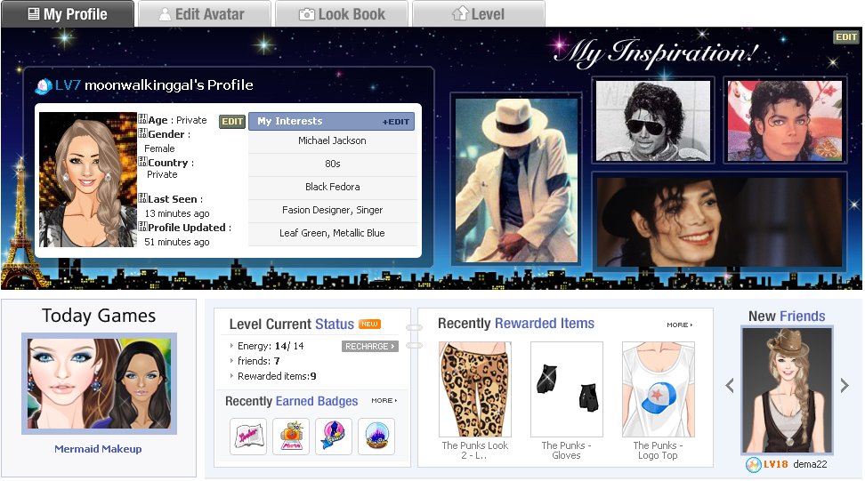
Task: Click the Energy: 14/14 status line
Action: coord(271,346)
